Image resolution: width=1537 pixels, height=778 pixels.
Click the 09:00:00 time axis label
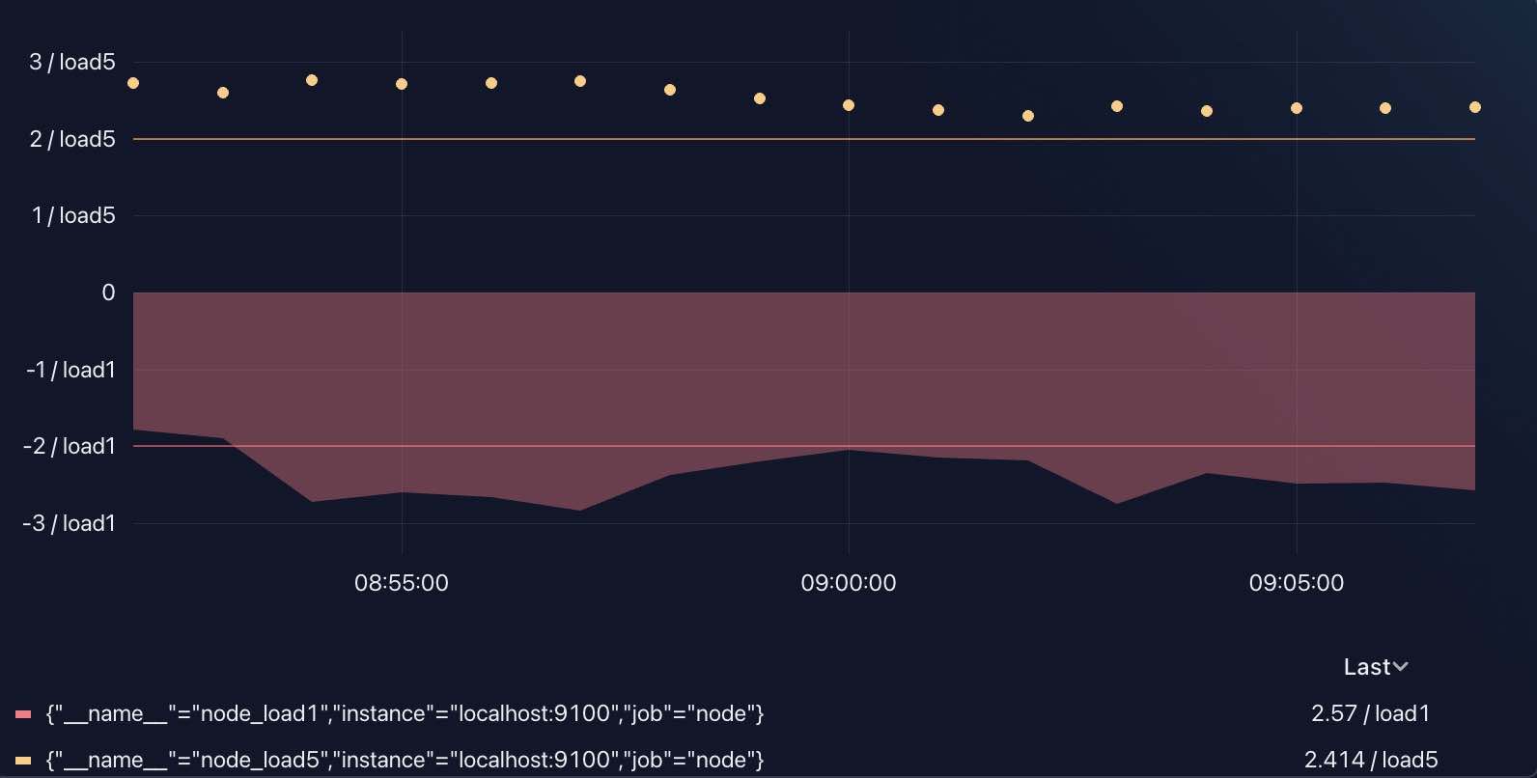(x=849, y=583)
